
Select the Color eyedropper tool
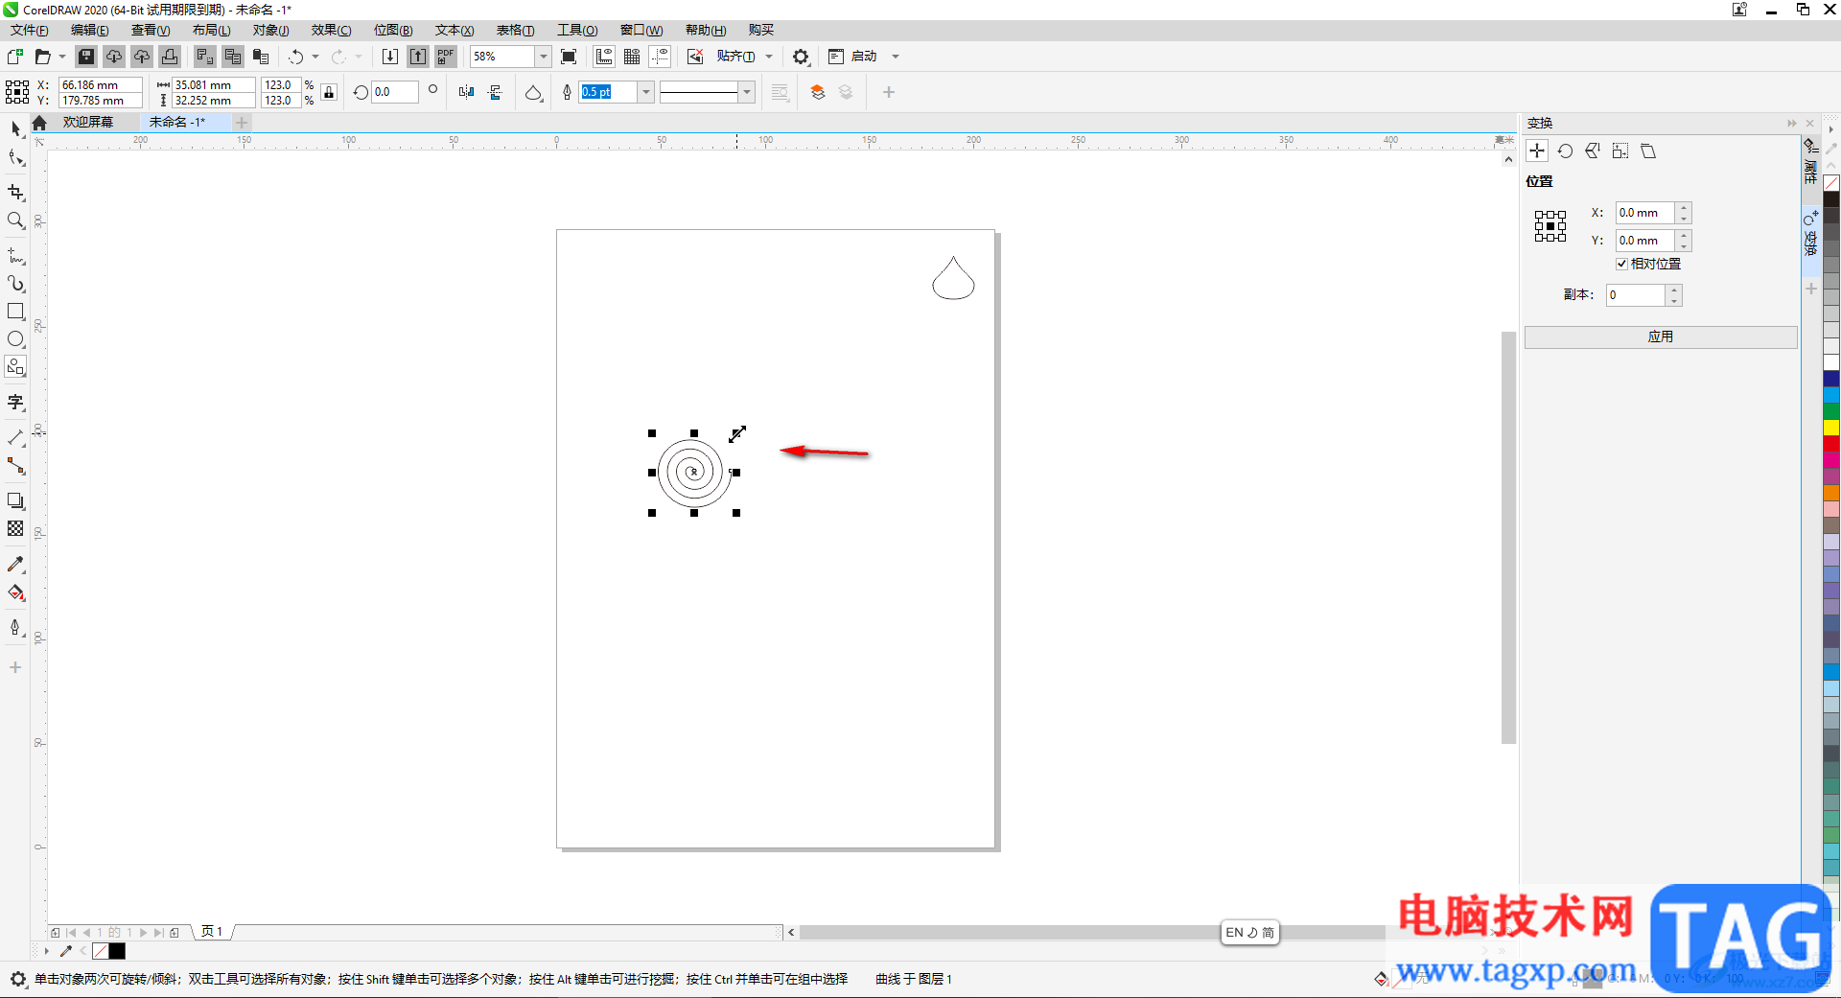(x=15, y=565)
